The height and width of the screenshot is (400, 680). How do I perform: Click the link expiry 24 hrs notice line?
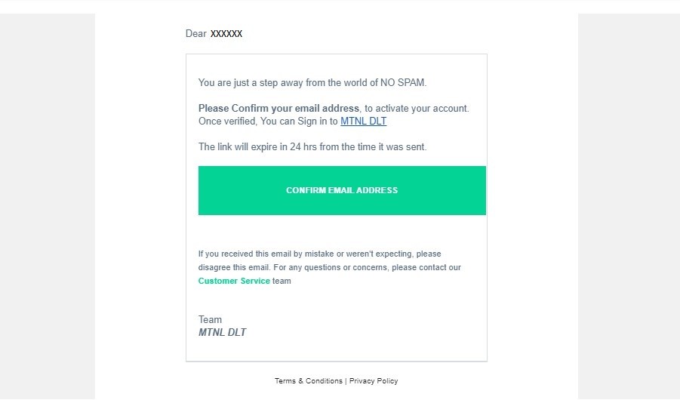312,146
